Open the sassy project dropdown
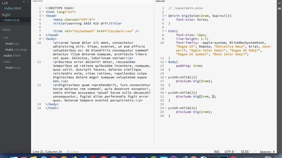The image size is (282, 158). click(7, 29)
